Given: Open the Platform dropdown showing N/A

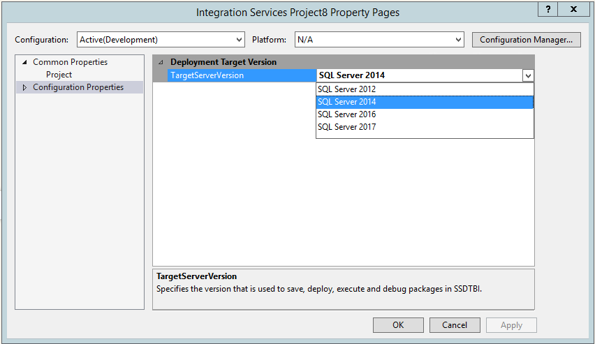Looking at the screenshot, I should coord(379,40).
